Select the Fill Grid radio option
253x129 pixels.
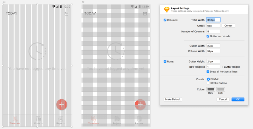208,79
